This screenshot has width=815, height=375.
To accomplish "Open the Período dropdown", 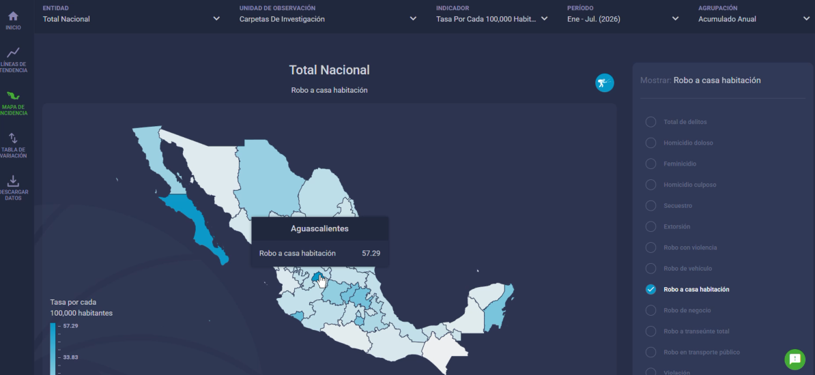I will pyautogui.click(x=623, y=18).
